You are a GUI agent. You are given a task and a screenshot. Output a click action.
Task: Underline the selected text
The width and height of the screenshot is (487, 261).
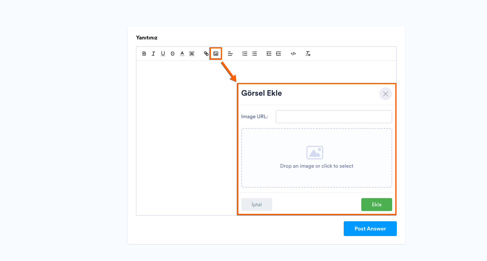[x=163, y=54]
